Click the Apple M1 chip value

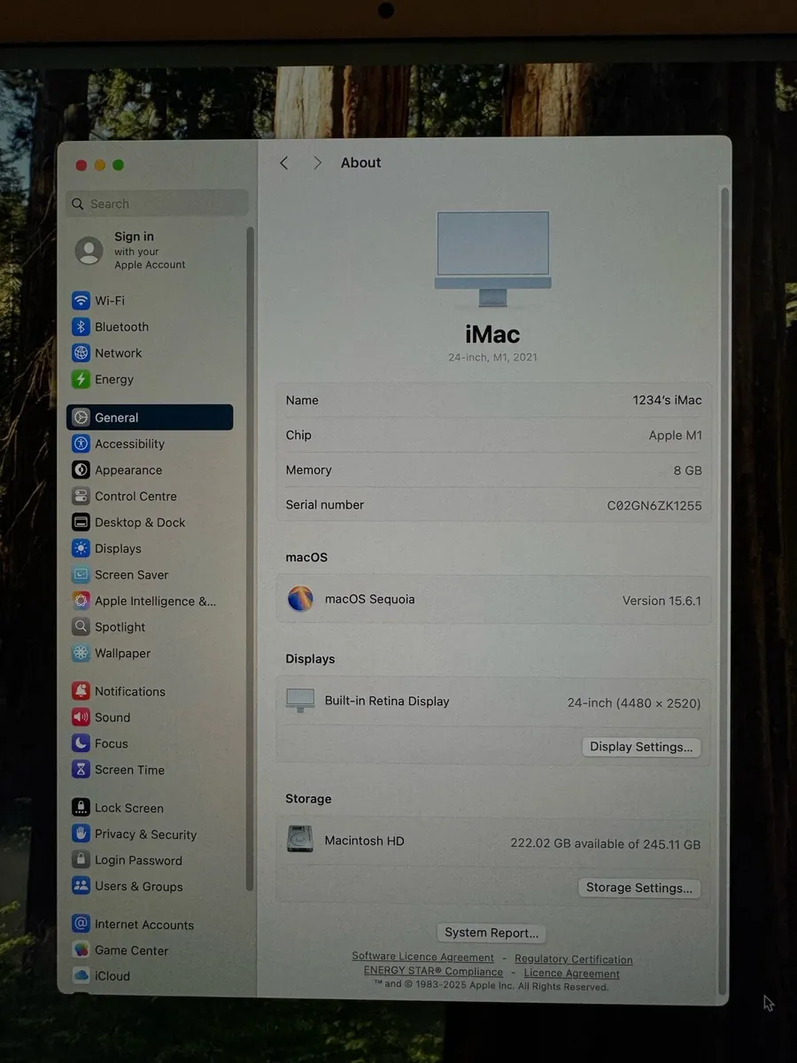pyautogui.click(x=675, y=435)
